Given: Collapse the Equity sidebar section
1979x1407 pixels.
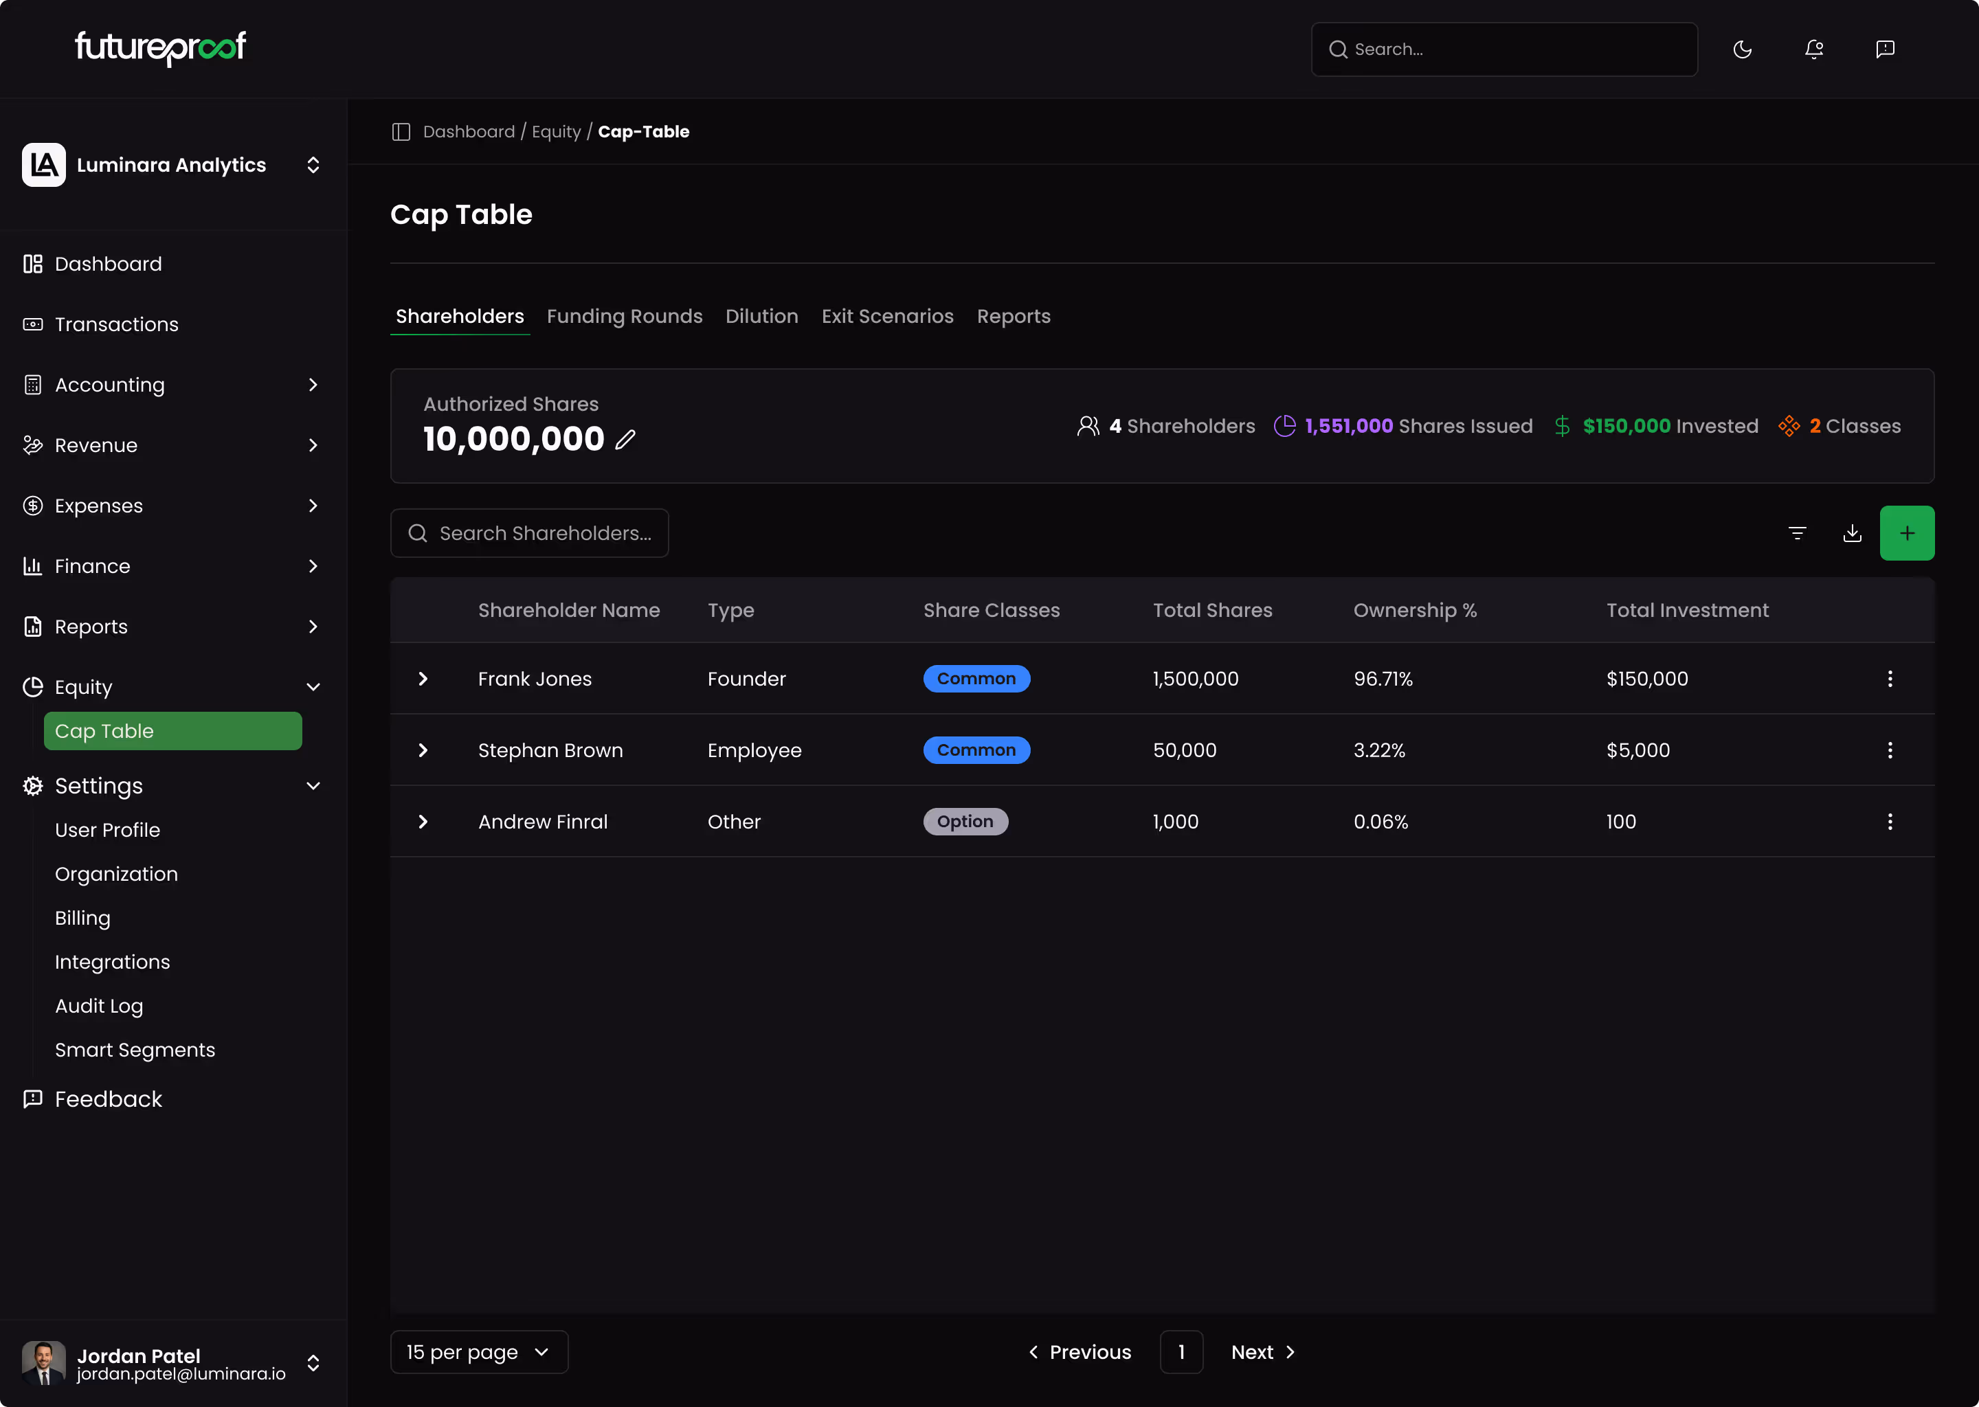Looking at the screenshot, I should click(313, 687).
